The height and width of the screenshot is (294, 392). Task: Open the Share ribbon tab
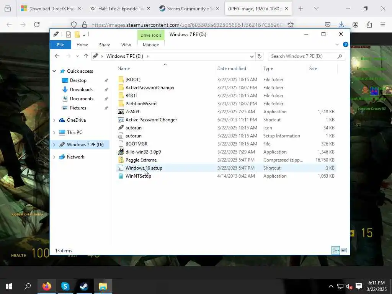coord(105,45)
